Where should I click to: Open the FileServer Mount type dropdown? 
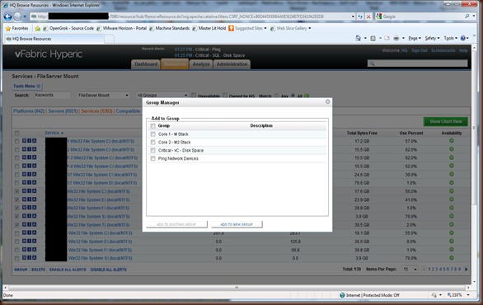(x=103, y=95)
